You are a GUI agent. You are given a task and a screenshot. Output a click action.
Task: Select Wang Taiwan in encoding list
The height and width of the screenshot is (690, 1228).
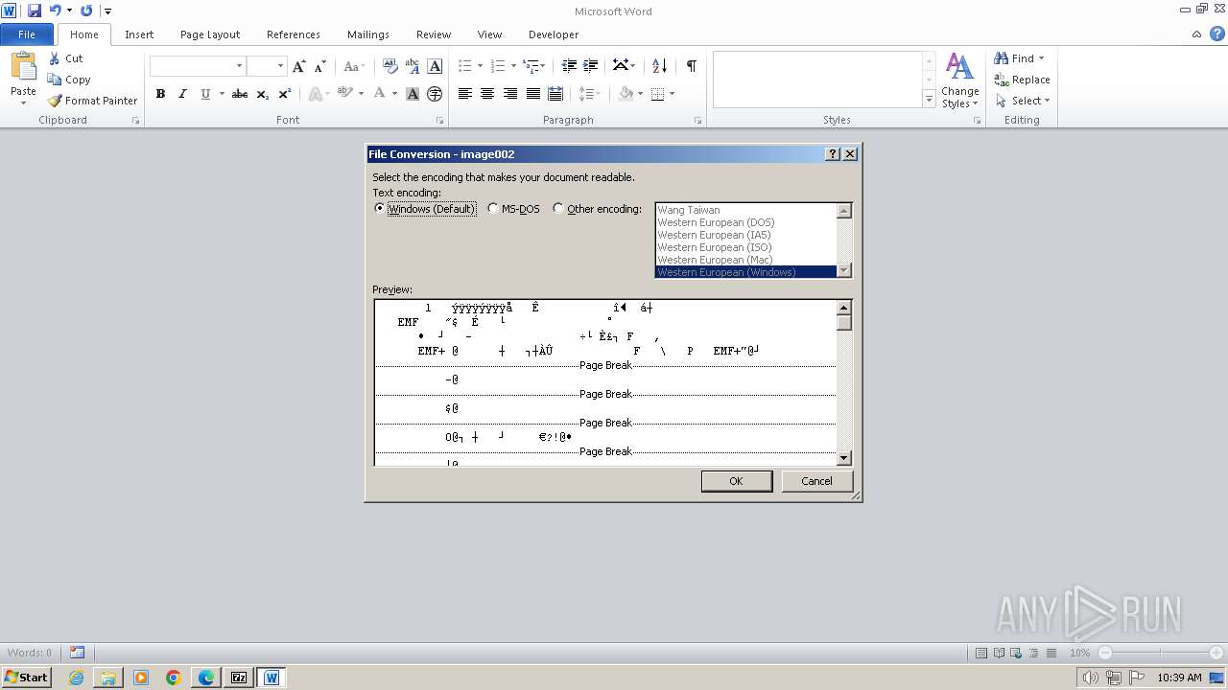pyautogui.click(x=745, y=210)
